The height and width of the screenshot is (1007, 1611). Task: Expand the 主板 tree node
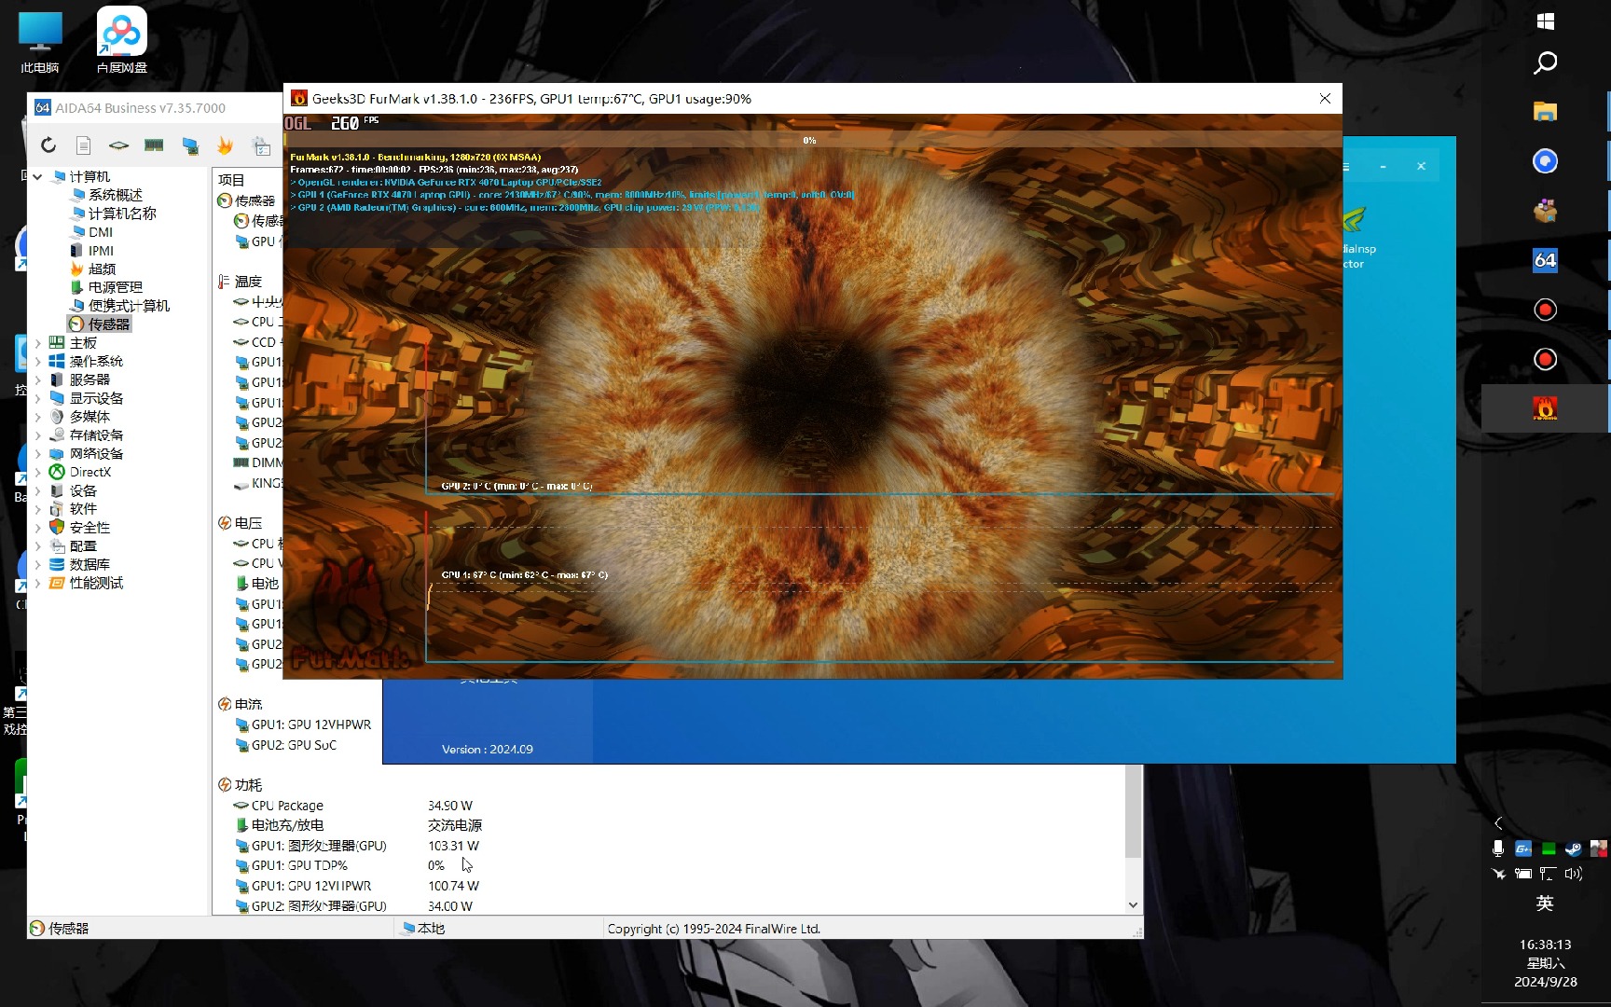[37, 343]
